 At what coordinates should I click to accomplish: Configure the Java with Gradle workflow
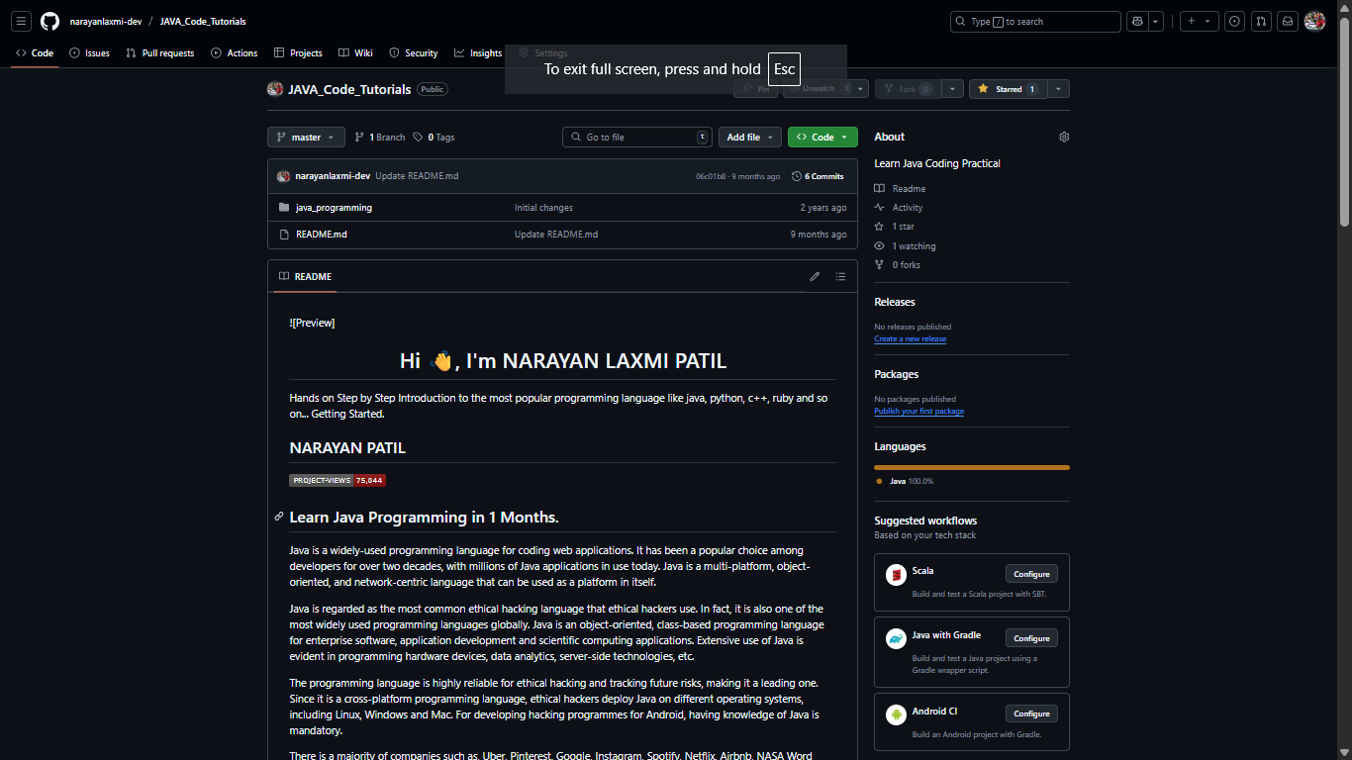pyautogui.click(x=1031, y=638)
